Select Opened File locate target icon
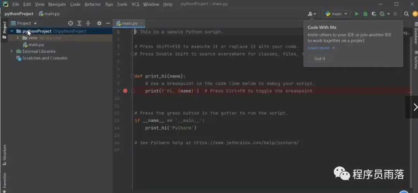This screenshot has width=418, height=193. [x=70, y=24]
